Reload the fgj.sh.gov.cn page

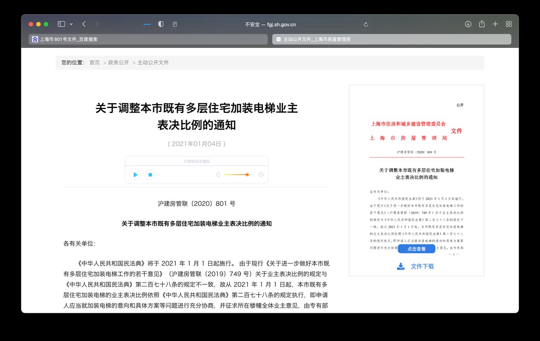click(x=366, y=24)
